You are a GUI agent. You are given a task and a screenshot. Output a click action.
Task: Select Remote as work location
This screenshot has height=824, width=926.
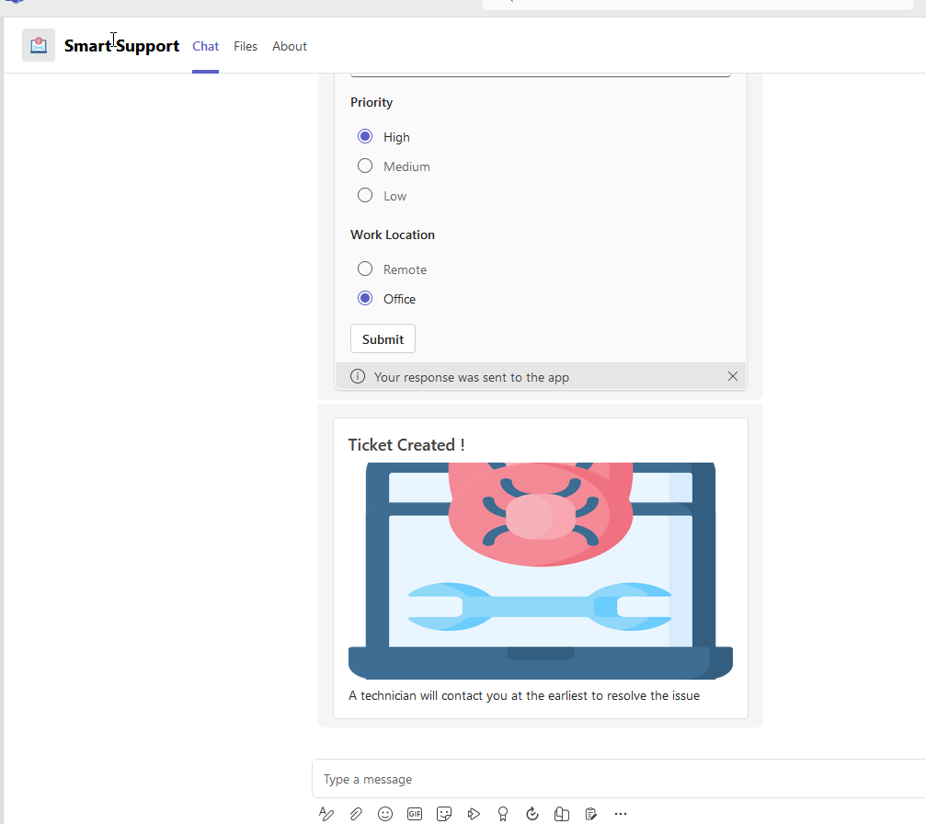[x=365, y=269]
